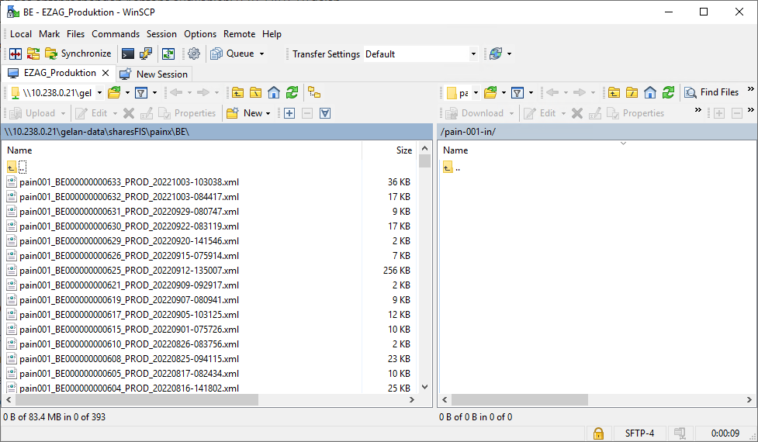
Task: Click the Queue button
Action: 232,54
